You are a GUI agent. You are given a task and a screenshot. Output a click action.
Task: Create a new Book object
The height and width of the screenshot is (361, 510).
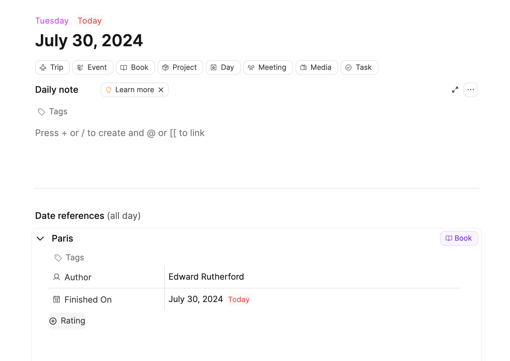click(135, 67)
